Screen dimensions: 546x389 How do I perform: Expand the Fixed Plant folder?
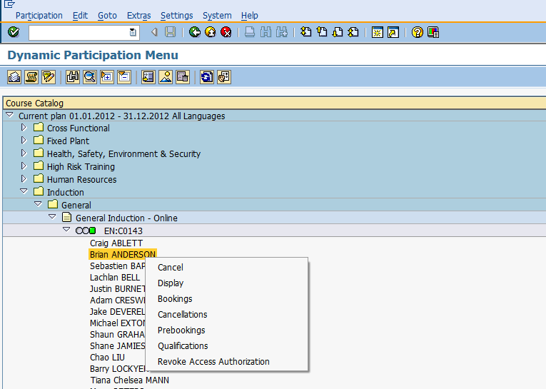tap(24, 141)
